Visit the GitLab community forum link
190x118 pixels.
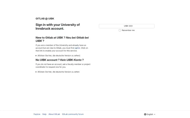(x=73, y=114)
